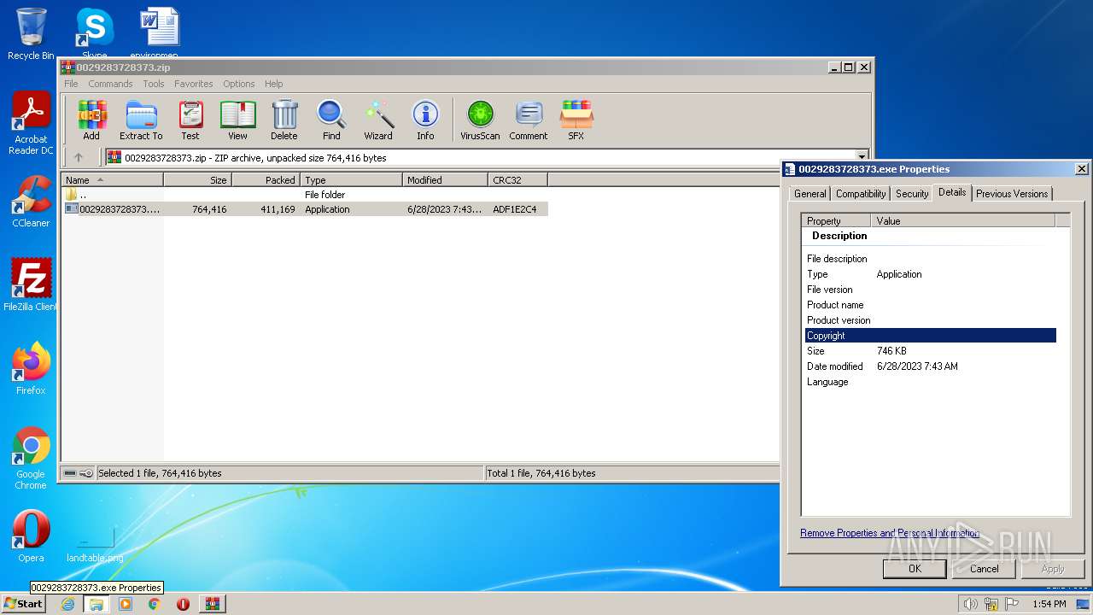Click the Value column header
This screenshot has width=1093, height=615.
pos(963,220)
